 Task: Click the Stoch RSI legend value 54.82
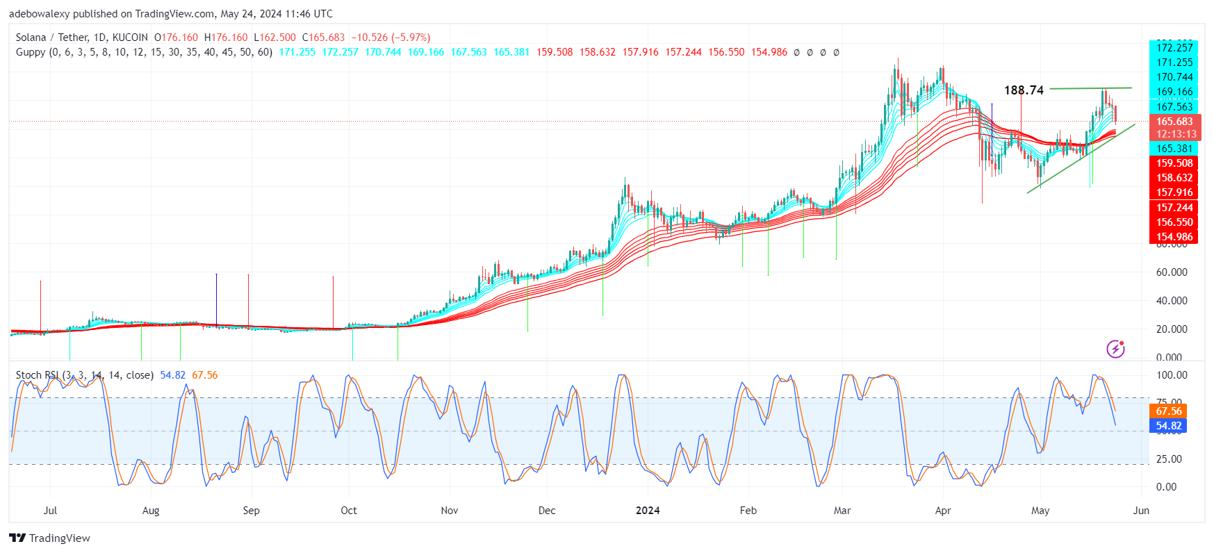(x=173, y=375)
